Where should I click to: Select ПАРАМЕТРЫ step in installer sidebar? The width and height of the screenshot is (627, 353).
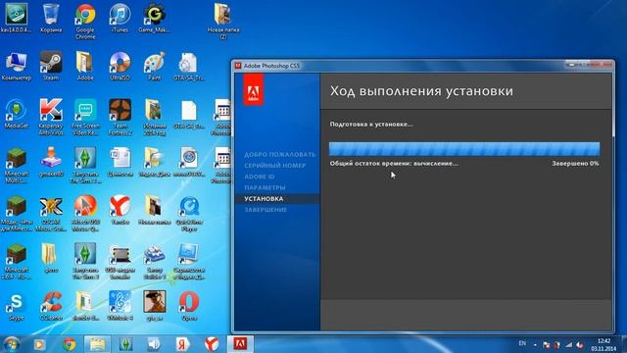click(265, 187)
